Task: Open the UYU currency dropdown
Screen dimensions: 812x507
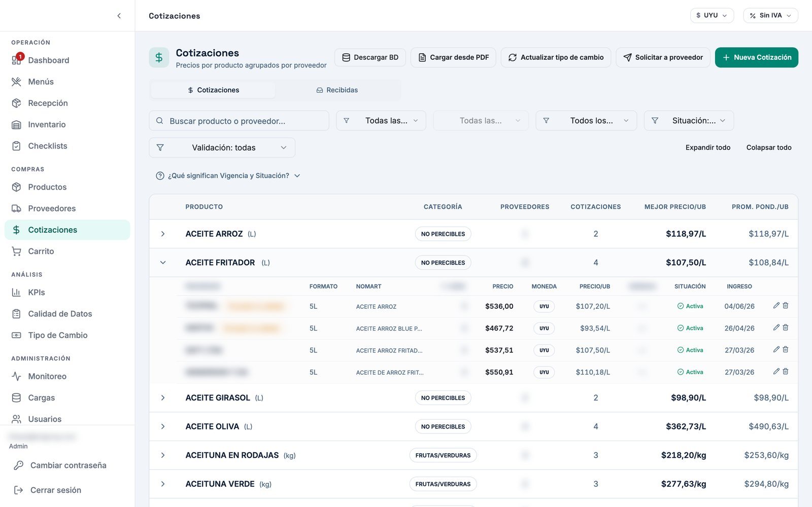Action: point(712,16)
